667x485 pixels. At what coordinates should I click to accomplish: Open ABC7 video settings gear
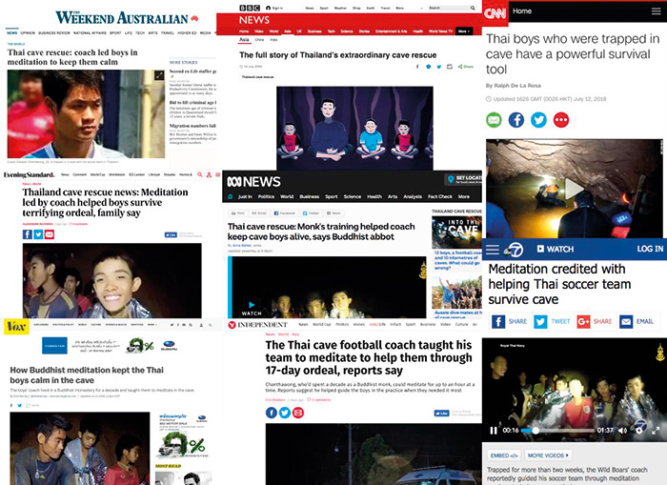(x=639, y=431)
